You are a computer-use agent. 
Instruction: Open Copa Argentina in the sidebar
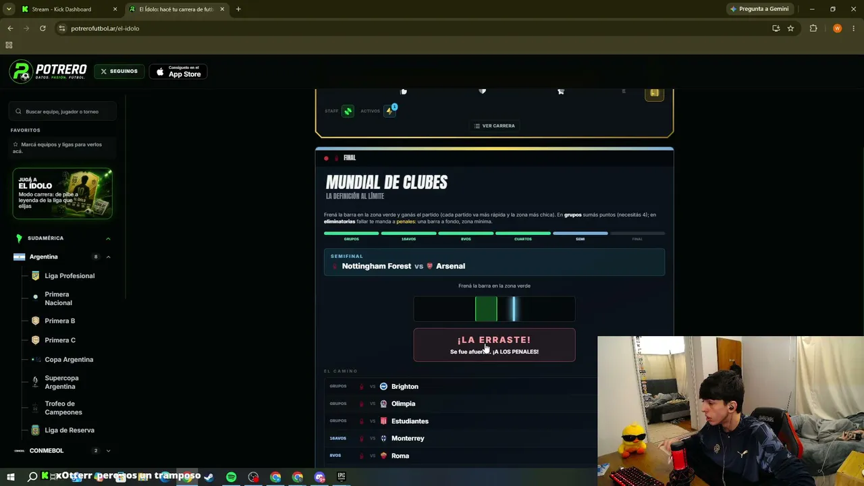[69, 360]
